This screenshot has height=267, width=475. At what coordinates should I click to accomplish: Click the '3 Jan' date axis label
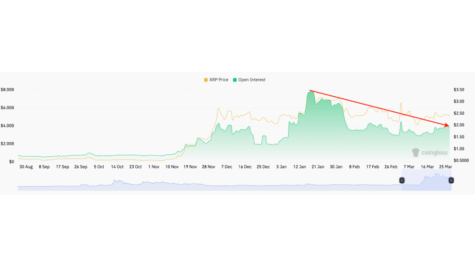[x=281, y=167]
